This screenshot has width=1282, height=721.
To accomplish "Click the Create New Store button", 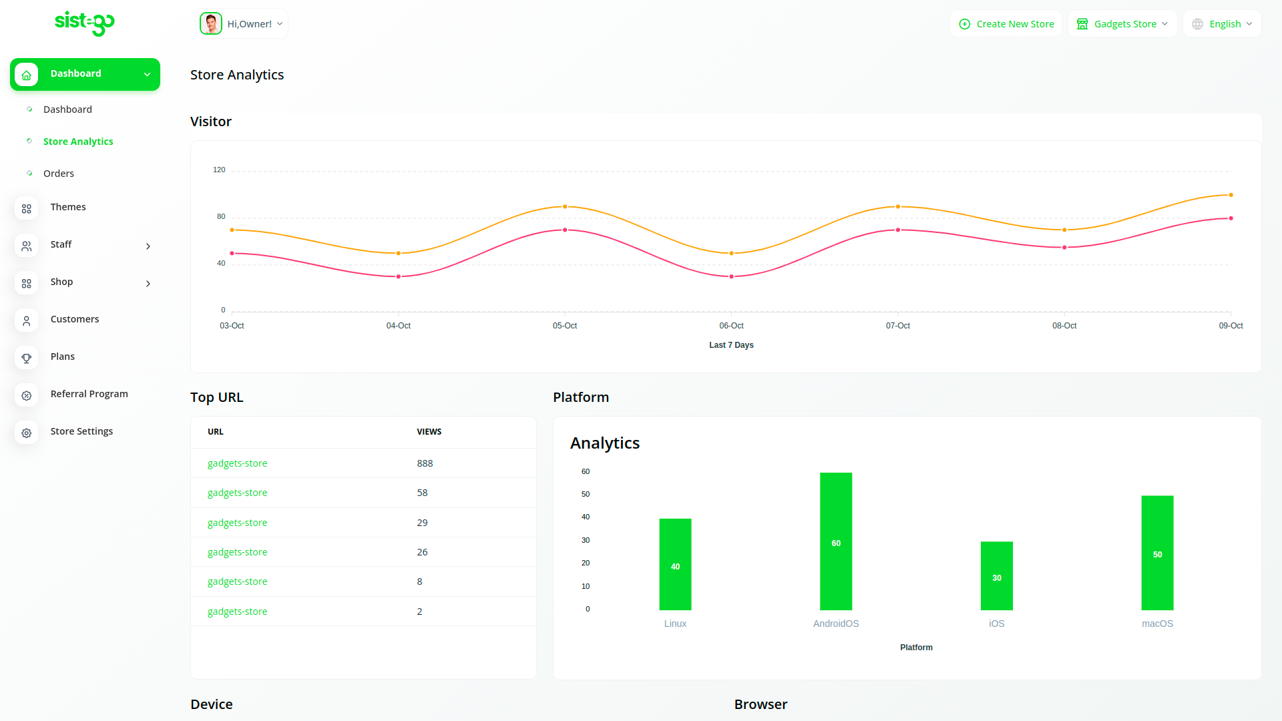I will [1006, 24].
